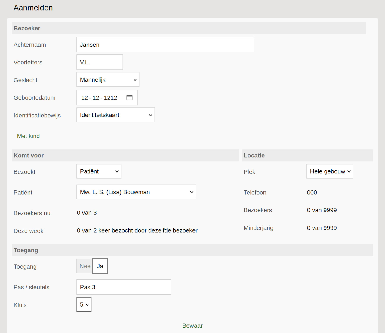Select Ja for Toegang
Viewport: 385px width, 333px height.
(x=100, y=266)
